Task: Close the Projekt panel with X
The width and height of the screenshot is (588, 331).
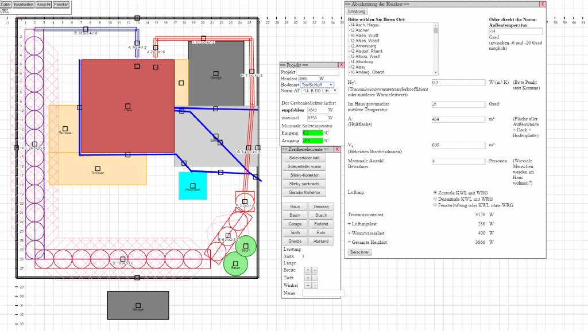Action: tap(340, 65)
